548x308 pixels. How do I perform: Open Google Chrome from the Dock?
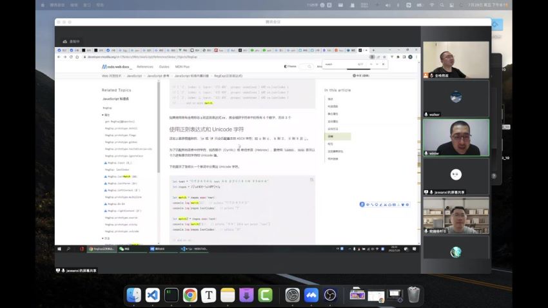coord(190,295)
